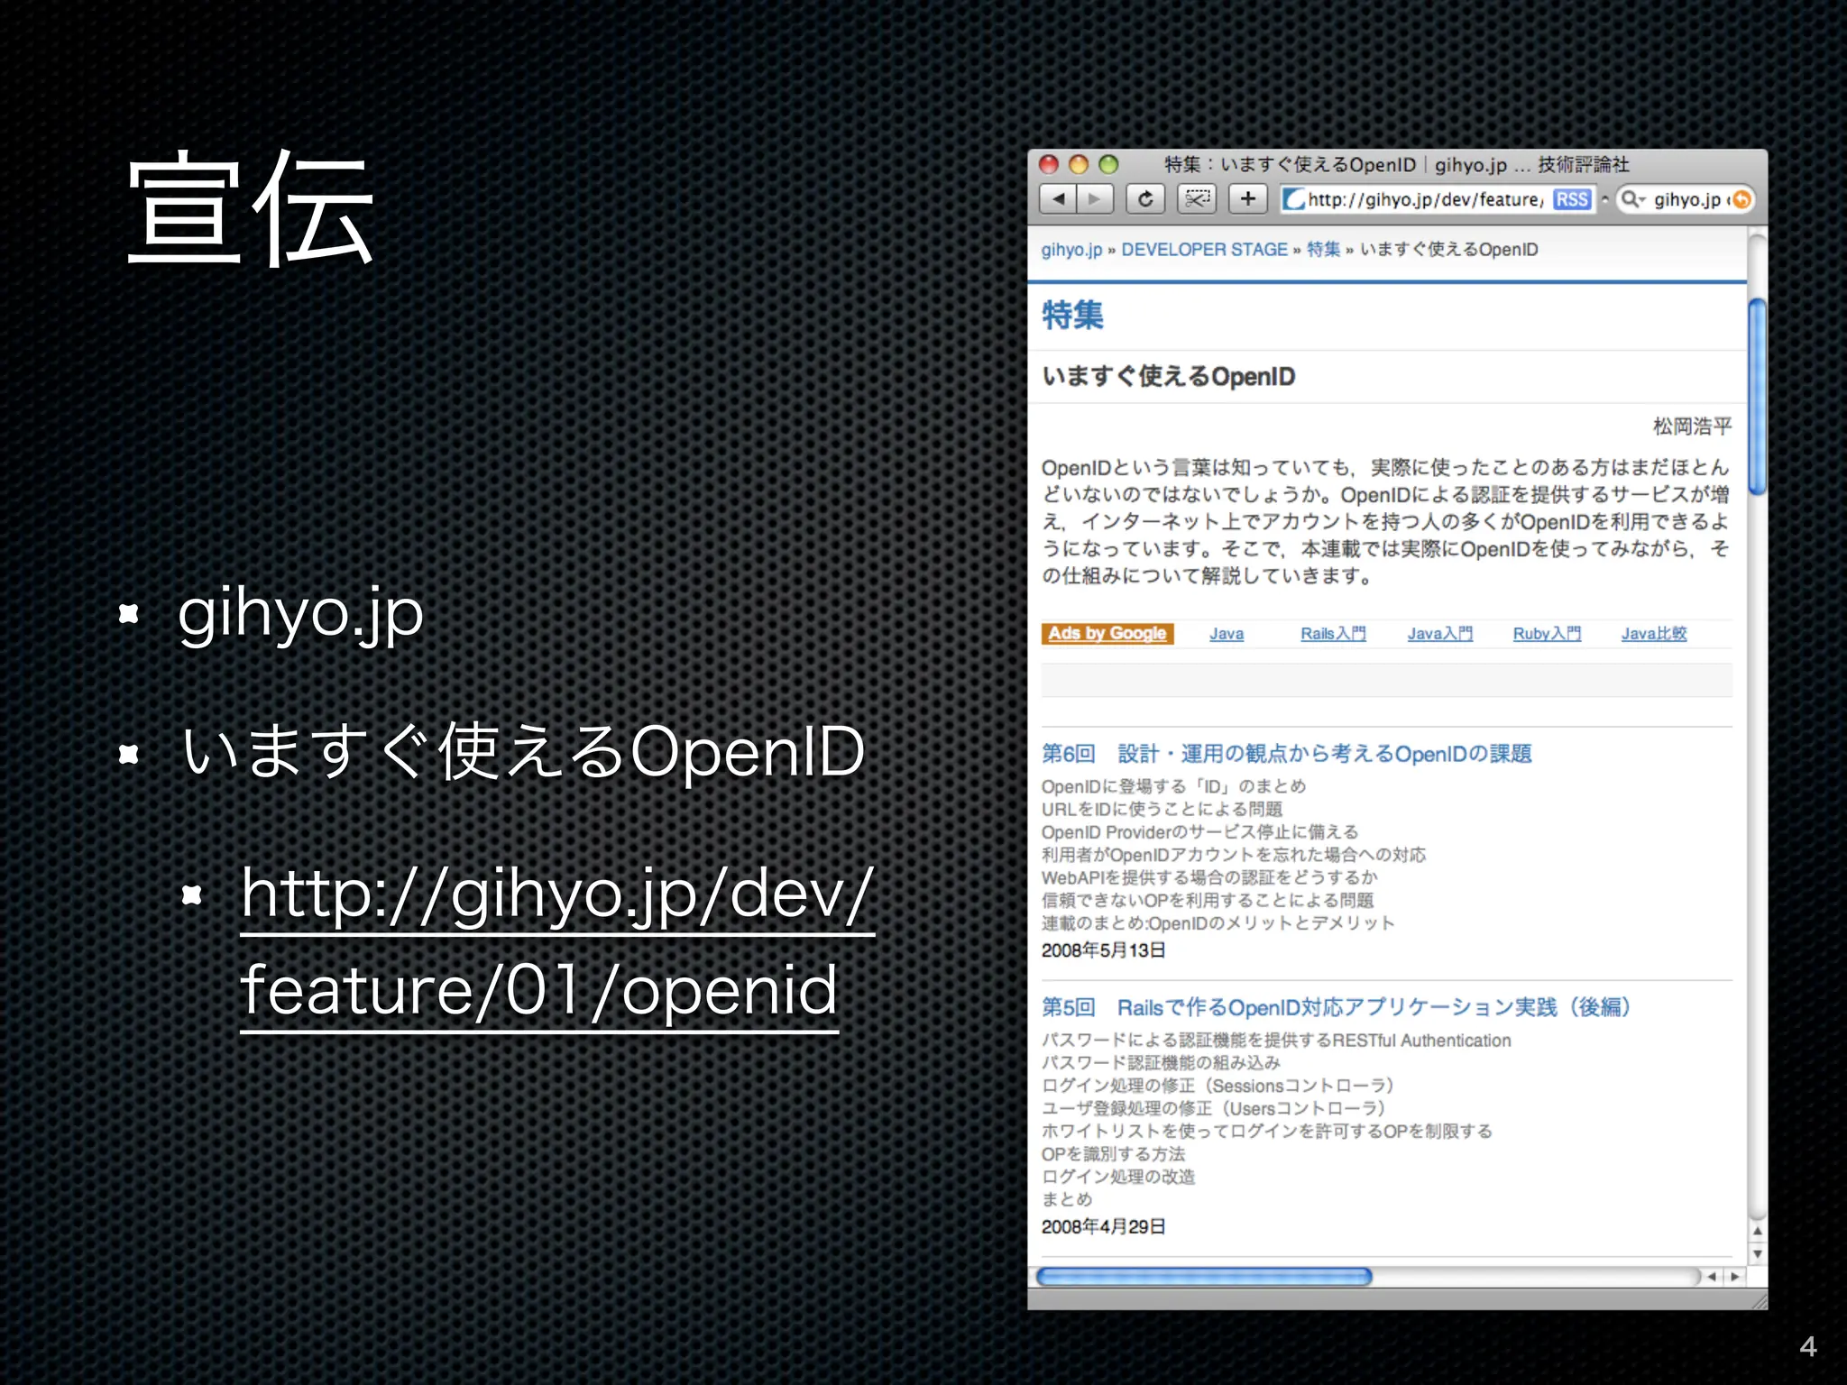Open the Java ad link
Screen dimensions: 1847x1385
click(1227, 634)
